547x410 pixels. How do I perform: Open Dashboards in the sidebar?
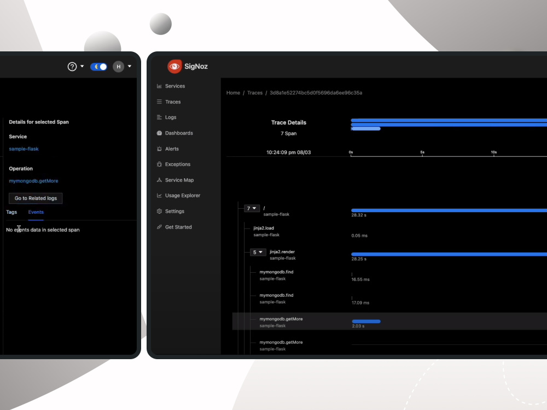point(179,133)
